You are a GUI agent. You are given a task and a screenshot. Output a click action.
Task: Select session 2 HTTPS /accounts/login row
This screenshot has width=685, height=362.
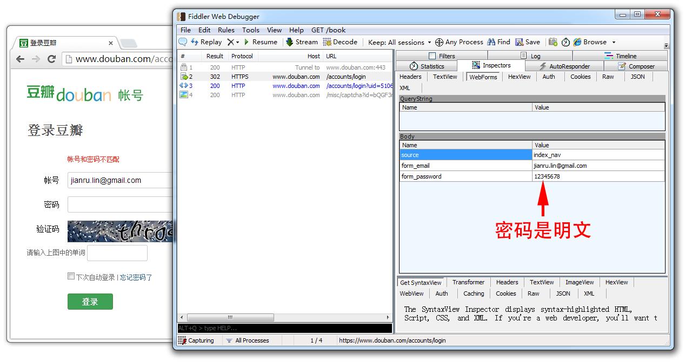(x=285, y=77)
